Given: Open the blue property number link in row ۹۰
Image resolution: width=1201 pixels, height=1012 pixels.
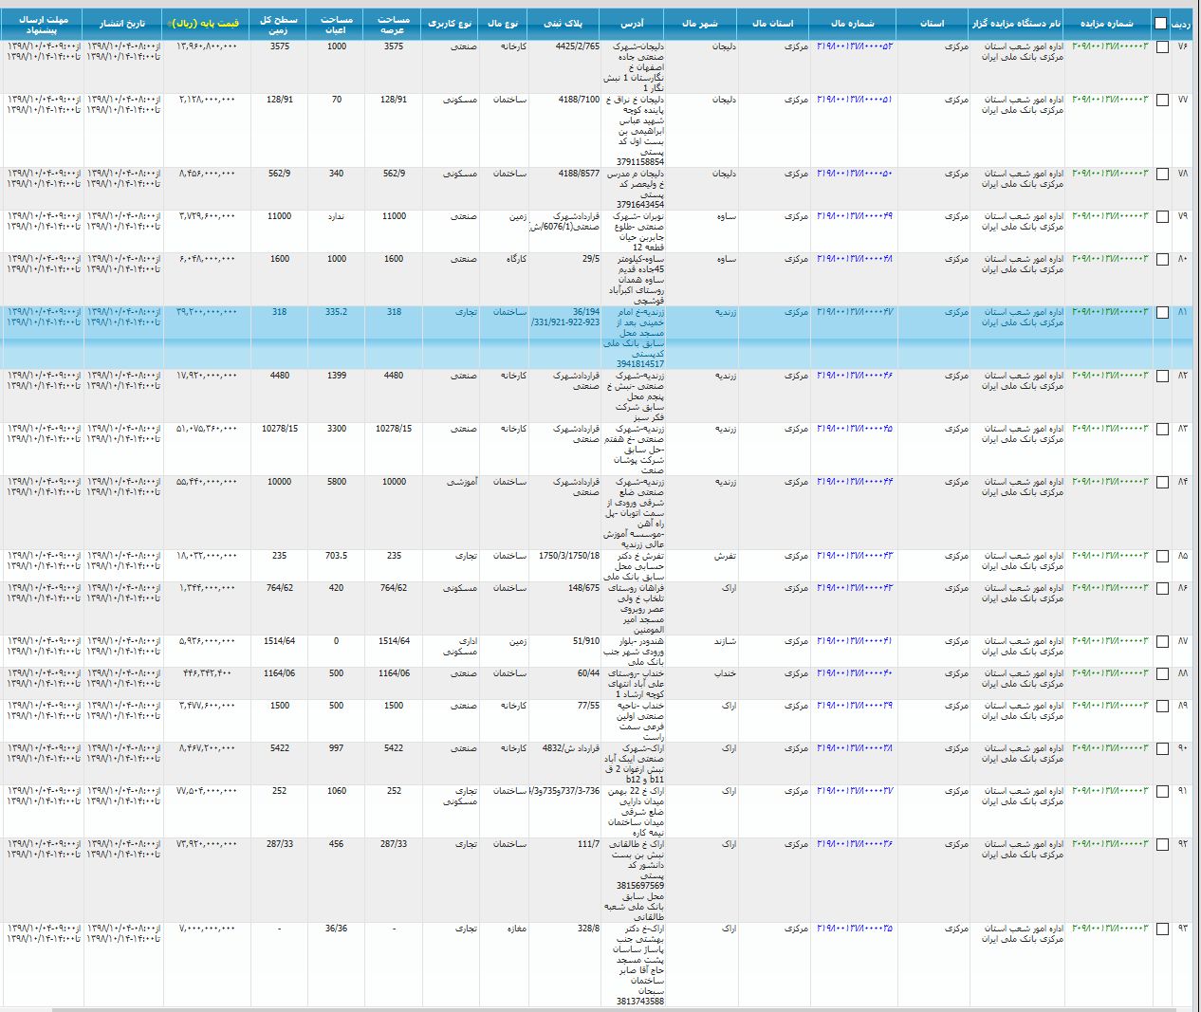Looking at the screenshot, I should [x=854, y=748].
